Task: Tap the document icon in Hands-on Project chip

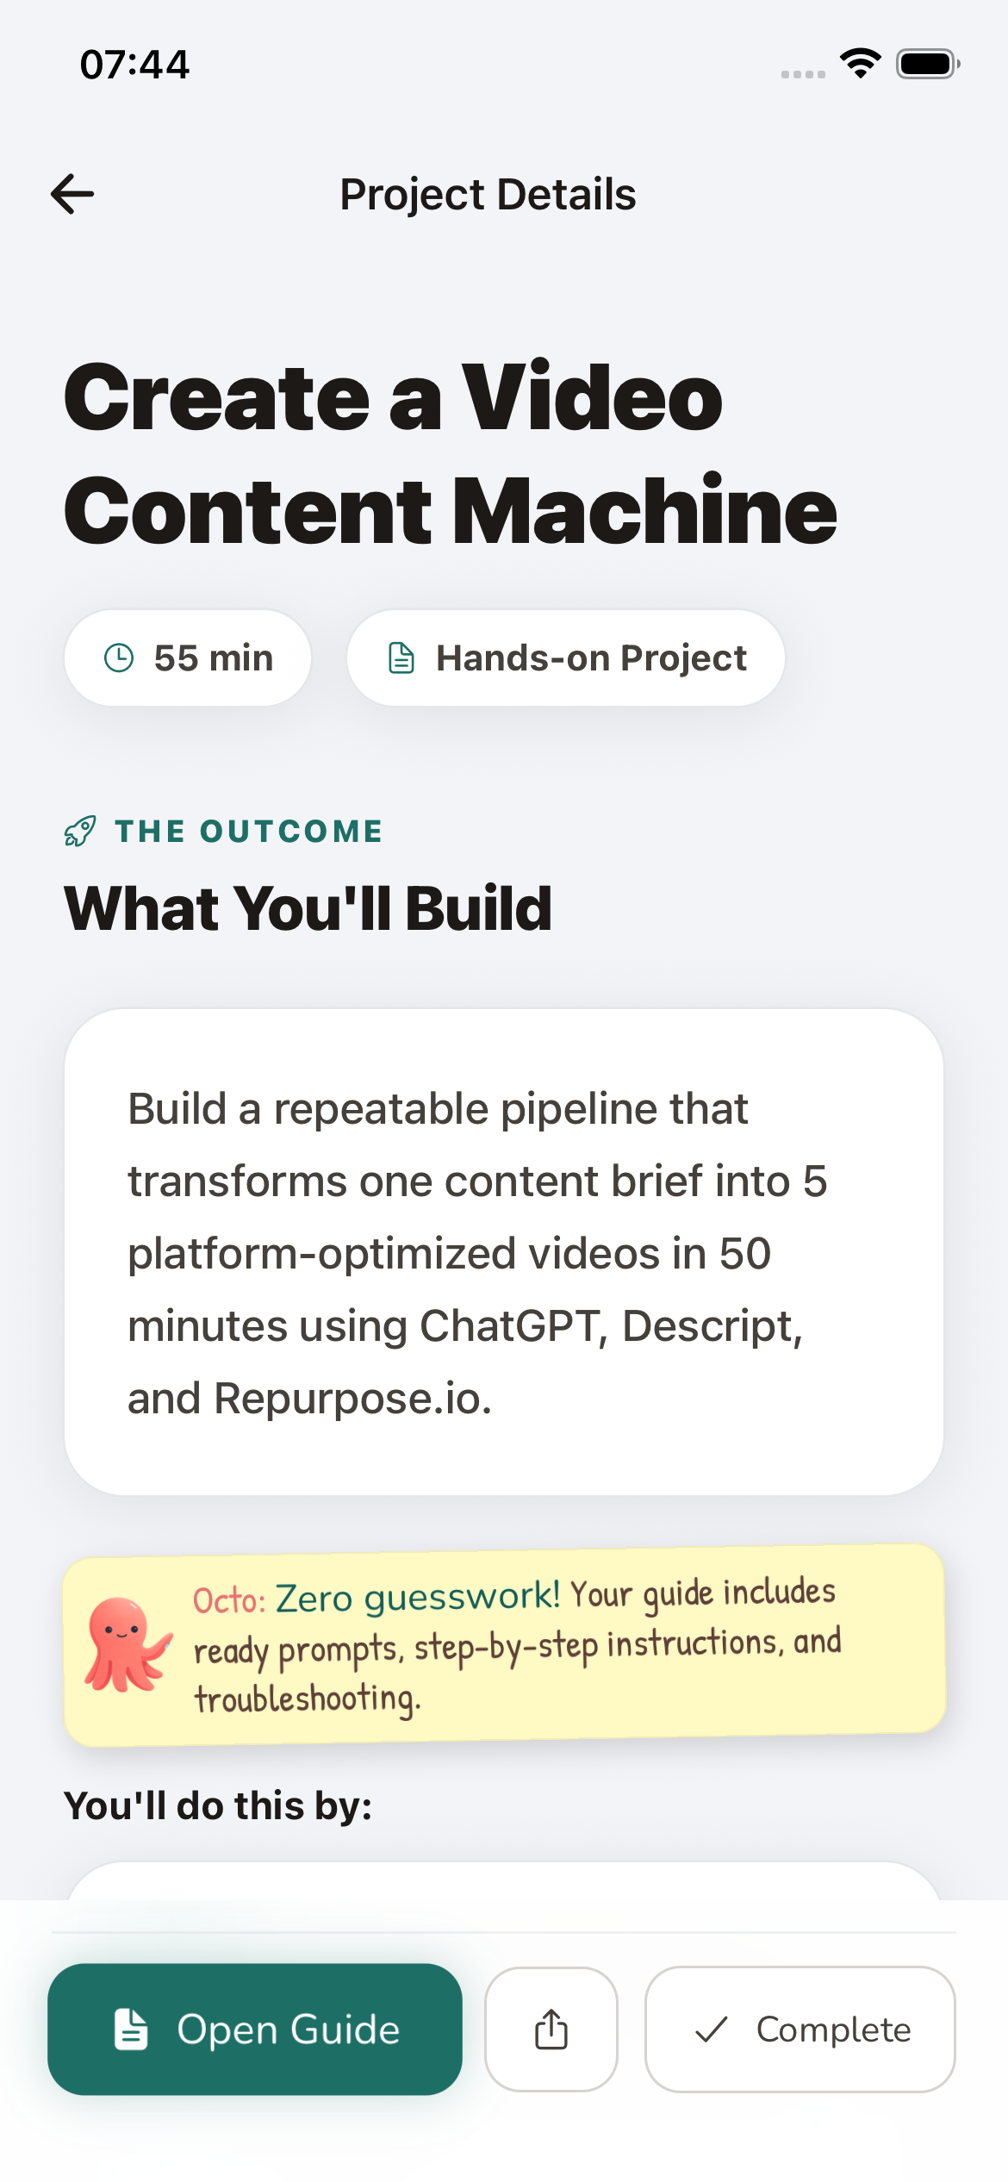Action: (401, 658)
